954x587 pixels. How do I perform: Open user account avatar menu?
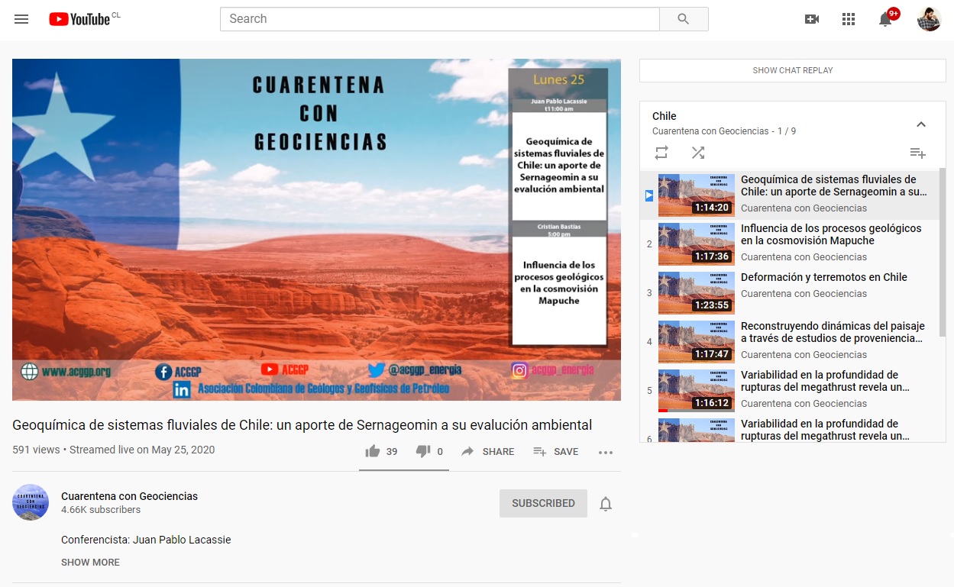click(x=929, y=19)
